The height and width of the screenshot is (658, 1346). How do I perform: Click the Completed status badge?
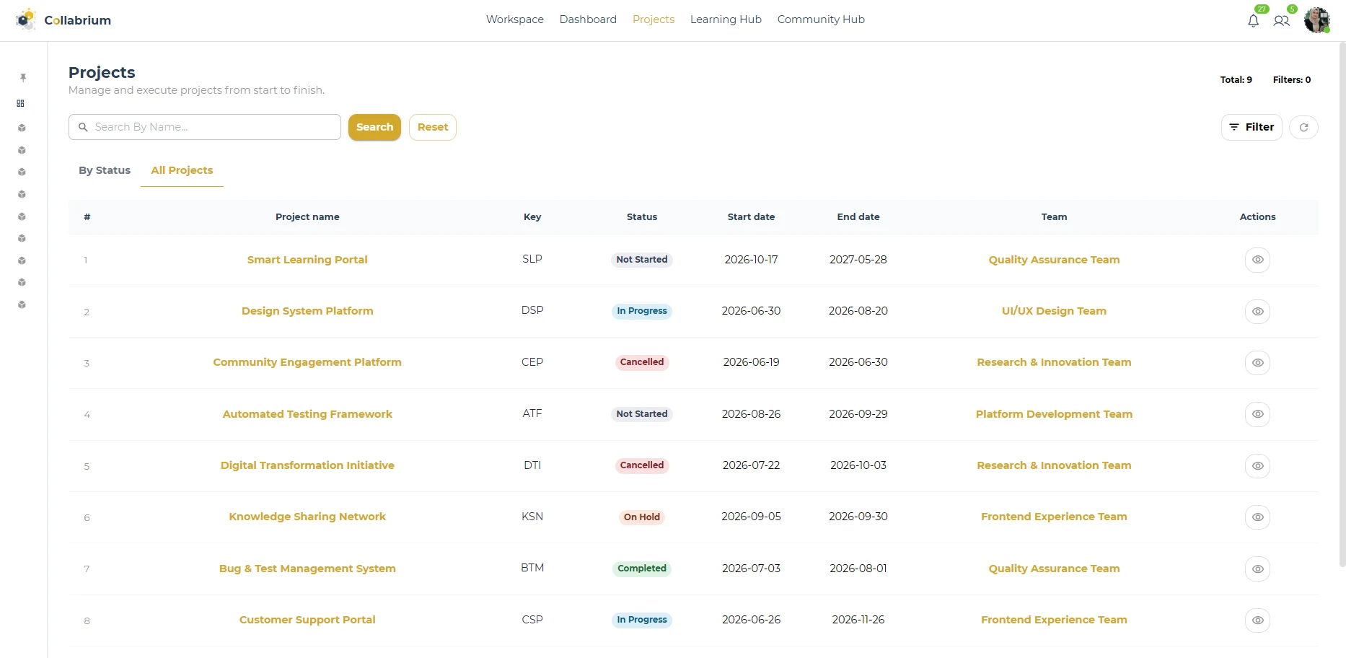pos(642,569)
